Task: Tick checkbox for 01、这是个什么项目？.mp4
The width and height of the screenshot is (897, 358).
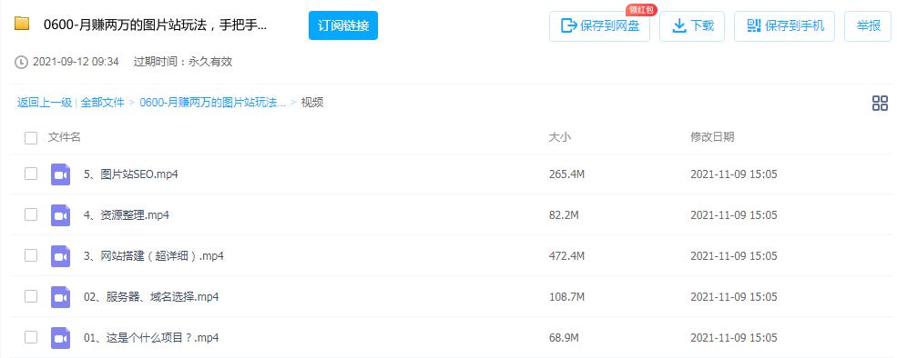Action: (31, 337)
